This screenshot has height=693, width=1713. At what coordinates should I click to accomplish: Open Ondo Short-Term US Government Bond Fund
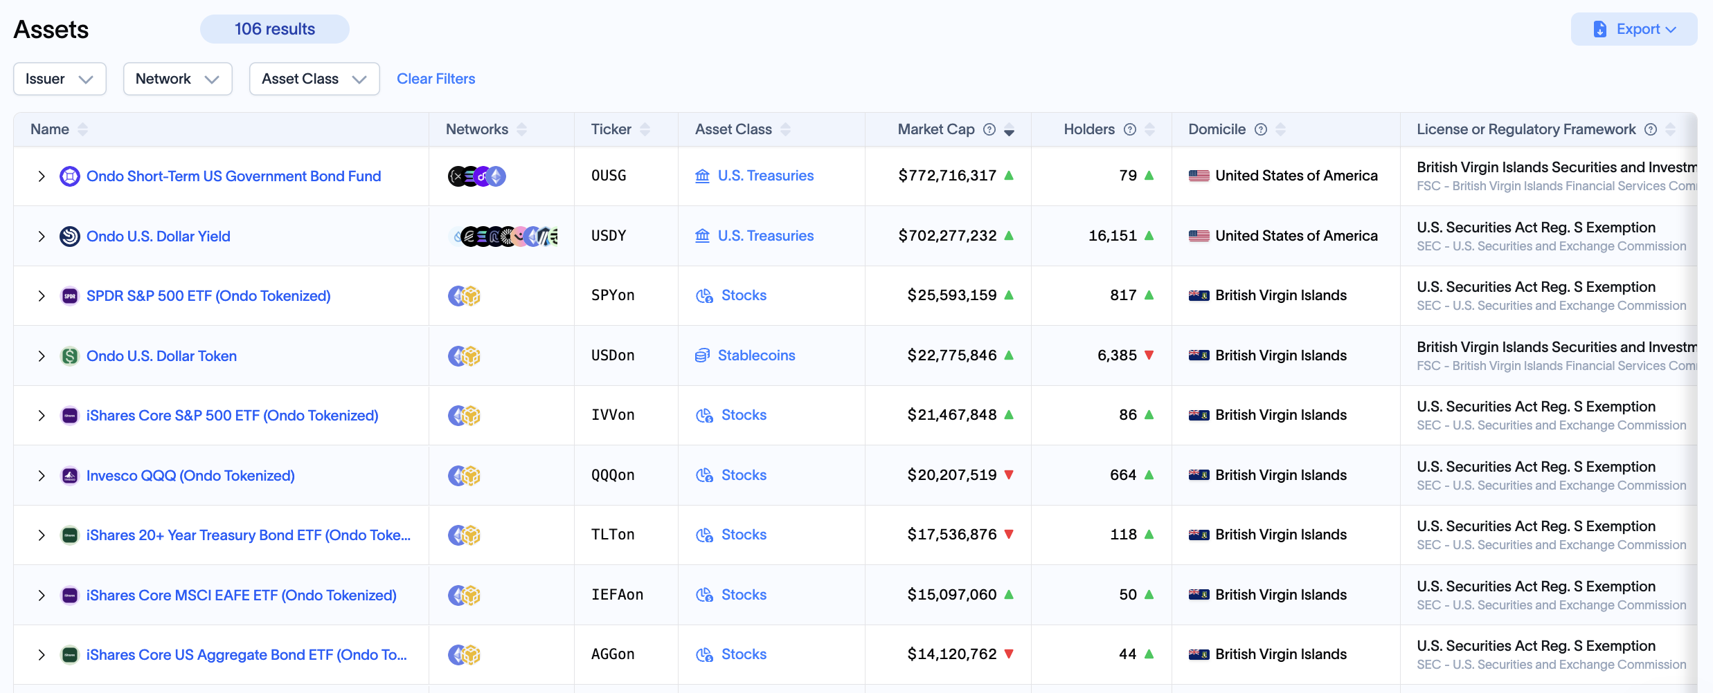(233, 176)
